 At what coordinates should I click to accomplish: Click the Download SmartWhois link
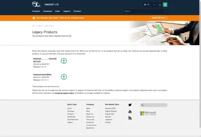tap(42, 75)
